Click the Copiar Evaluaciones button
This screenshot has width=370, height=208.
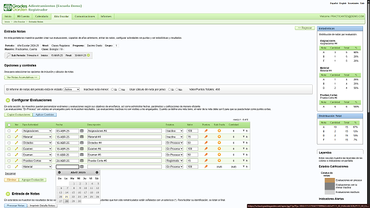[x=18, y=114]
